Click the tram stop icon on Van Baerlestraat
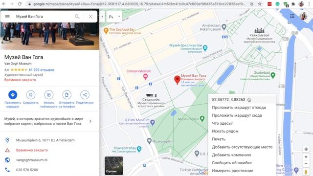 pyautogui.click(x=118, y=79)
